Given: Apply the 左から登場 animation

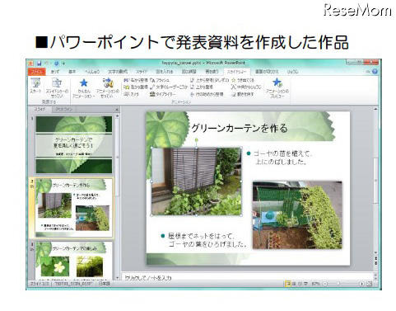Looking at the screenshot, I should (136, 87).
